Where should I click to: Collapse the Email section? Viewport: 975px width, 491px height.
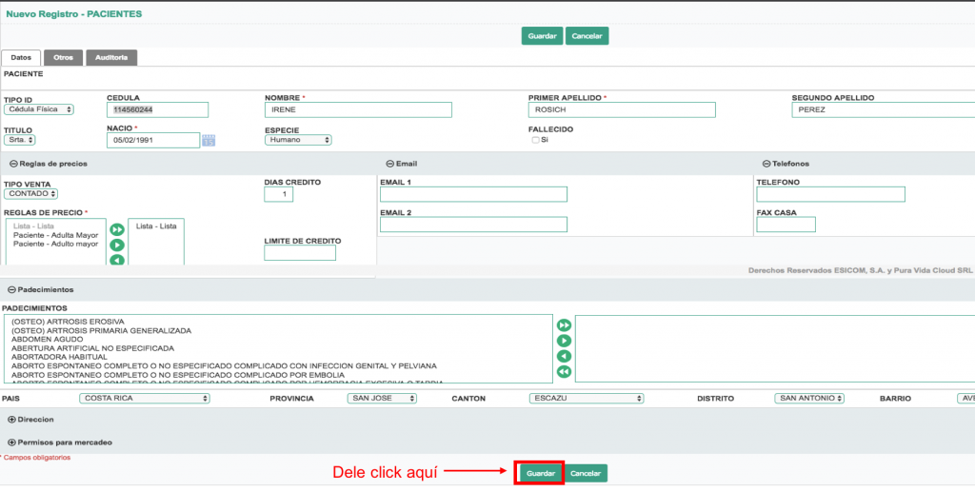389,164
